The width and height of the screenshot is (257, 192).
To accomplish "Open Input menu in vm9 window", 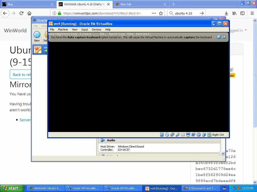I will pyautogui.click(x=85, y=29).
